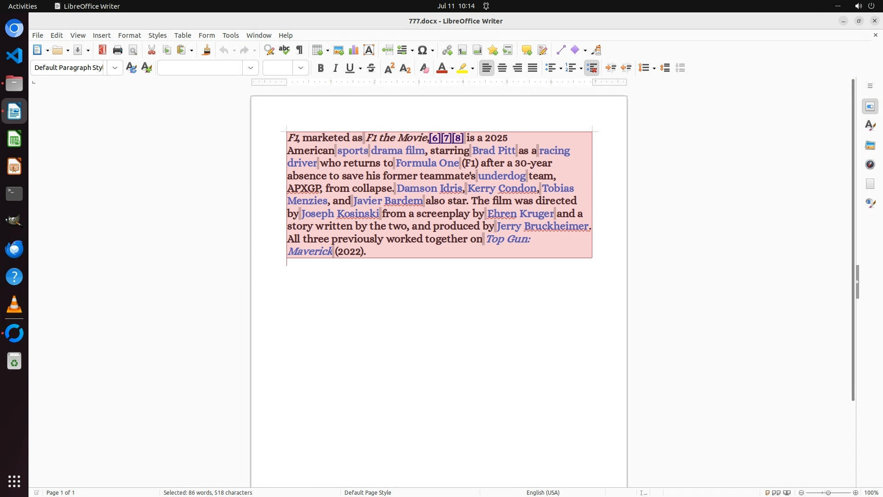Open the sidebar Navigator panel
Image resolution: width=883 pixels, height=497 pixels.
point(870,165)
